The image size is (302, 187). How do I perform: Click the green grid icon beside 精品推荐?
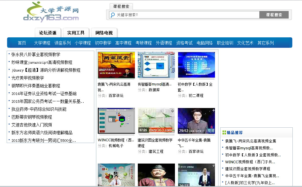[224, 132]
